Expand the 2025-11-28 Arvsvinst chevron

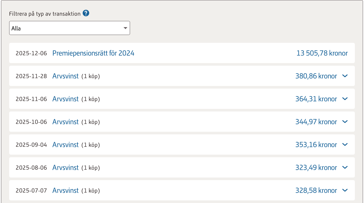click(345, 76)
